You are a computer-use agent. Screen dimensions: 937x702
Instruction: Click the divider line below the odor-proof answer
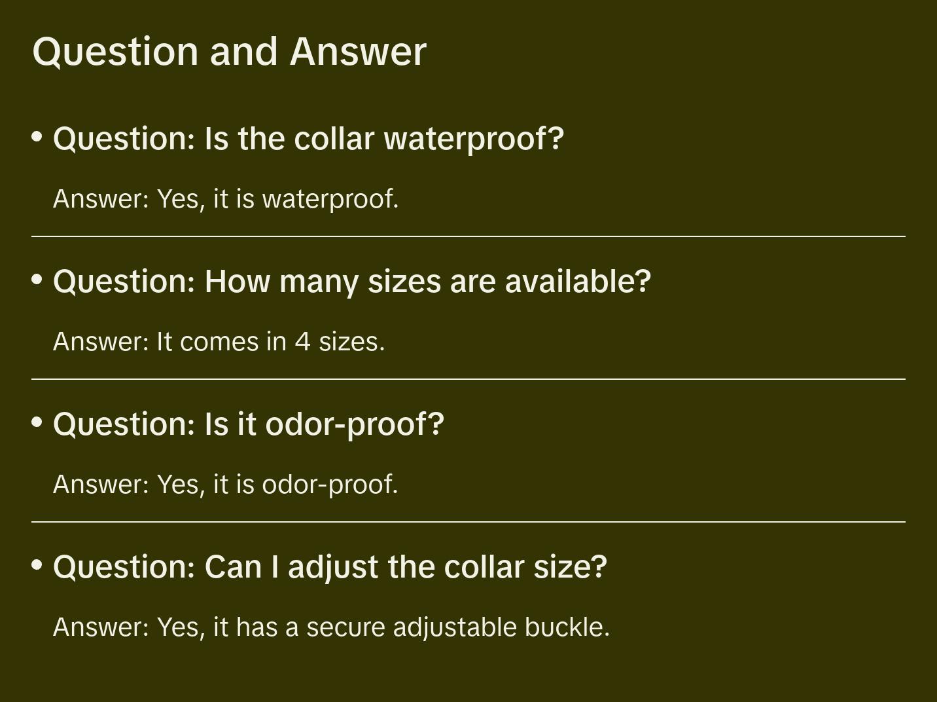point(468,522)
